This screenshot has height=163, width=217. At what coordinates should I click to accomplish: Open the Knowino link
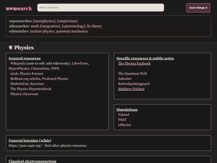click(x=37, y=84)
